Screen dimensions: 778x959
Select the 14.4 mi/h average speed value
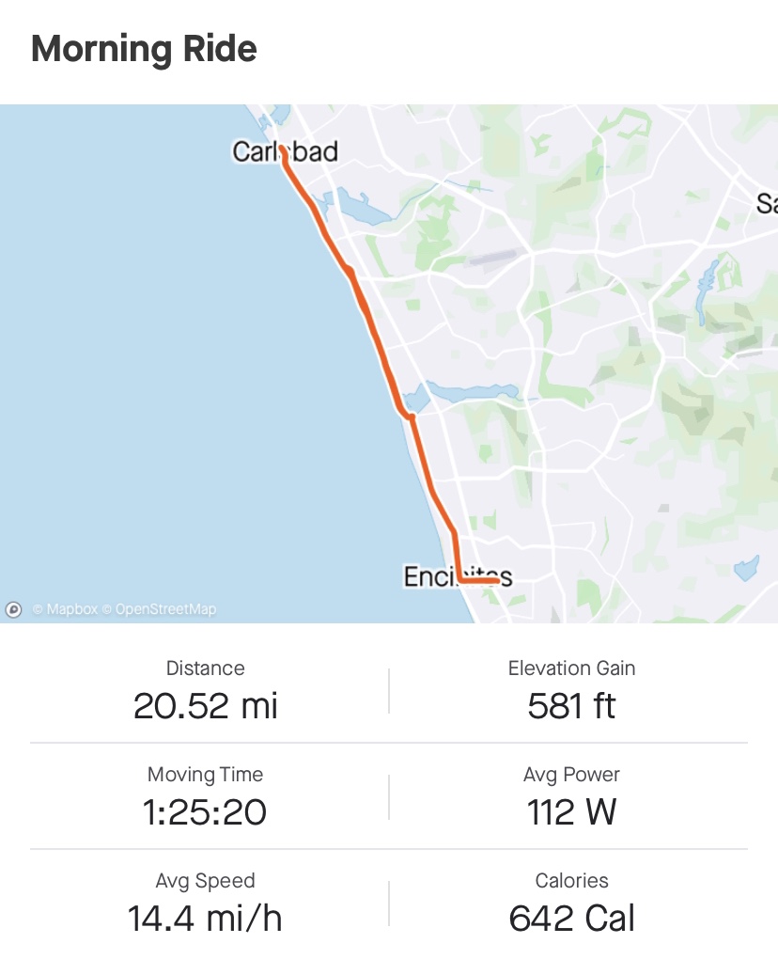click(x=205, y=918)
